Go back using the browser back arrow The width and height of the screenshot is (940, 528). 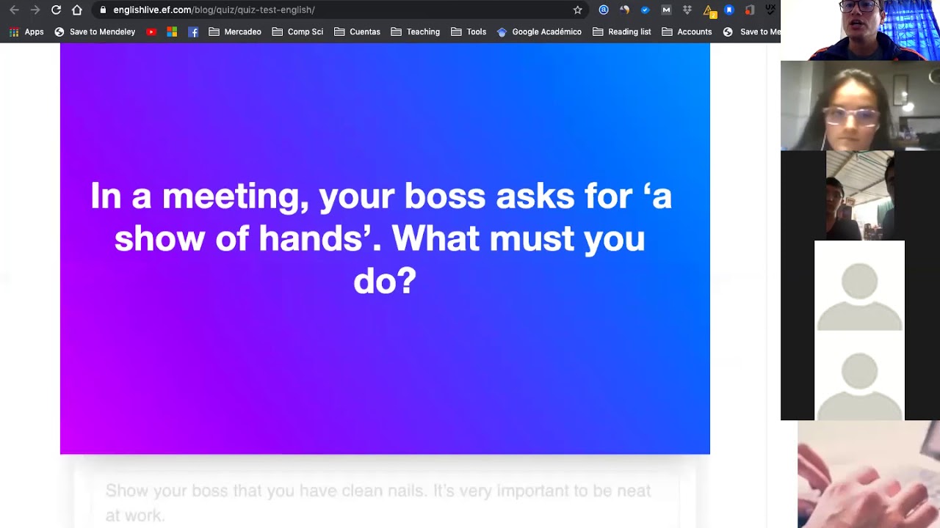click(x=14, y=10)
